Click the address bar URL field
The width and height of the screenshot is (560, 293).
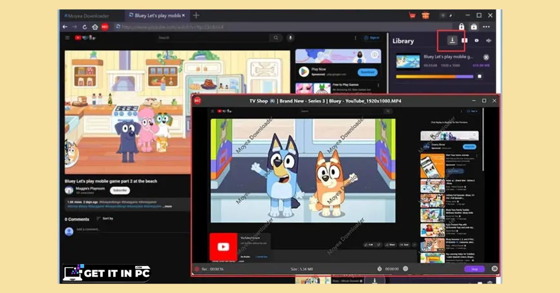coord(282,27)
